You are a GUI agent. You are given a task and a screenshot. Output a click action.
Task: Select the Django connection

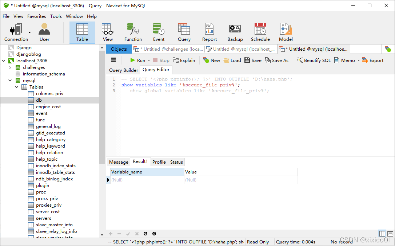[x=24, y=48]
